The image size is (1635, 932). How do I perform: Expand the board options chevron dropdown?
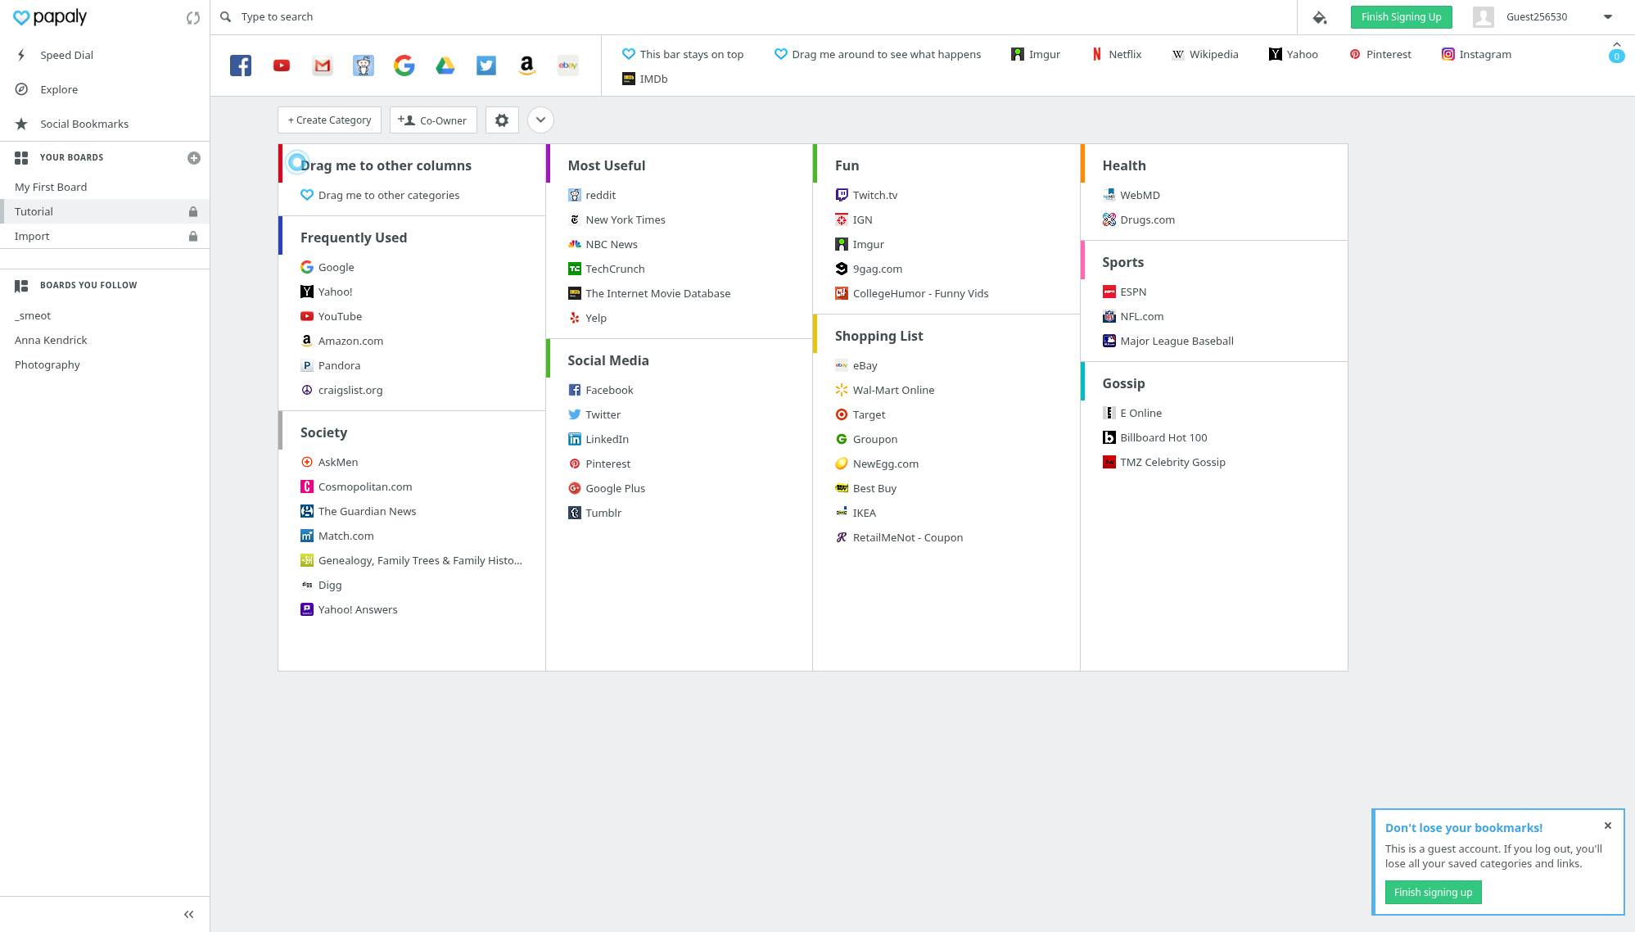coord(540,120)
